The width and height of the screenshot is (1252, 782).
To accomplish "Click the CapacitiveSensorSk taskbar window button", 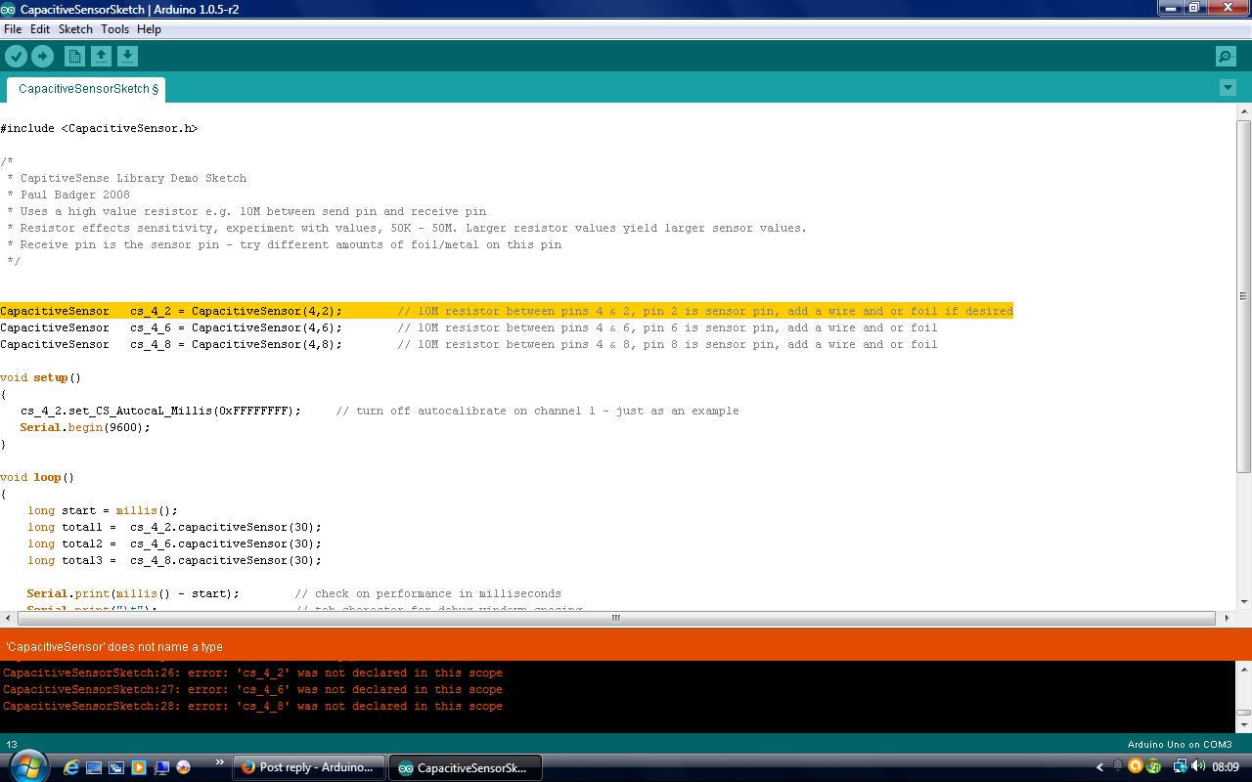I will tap(466, 767).
